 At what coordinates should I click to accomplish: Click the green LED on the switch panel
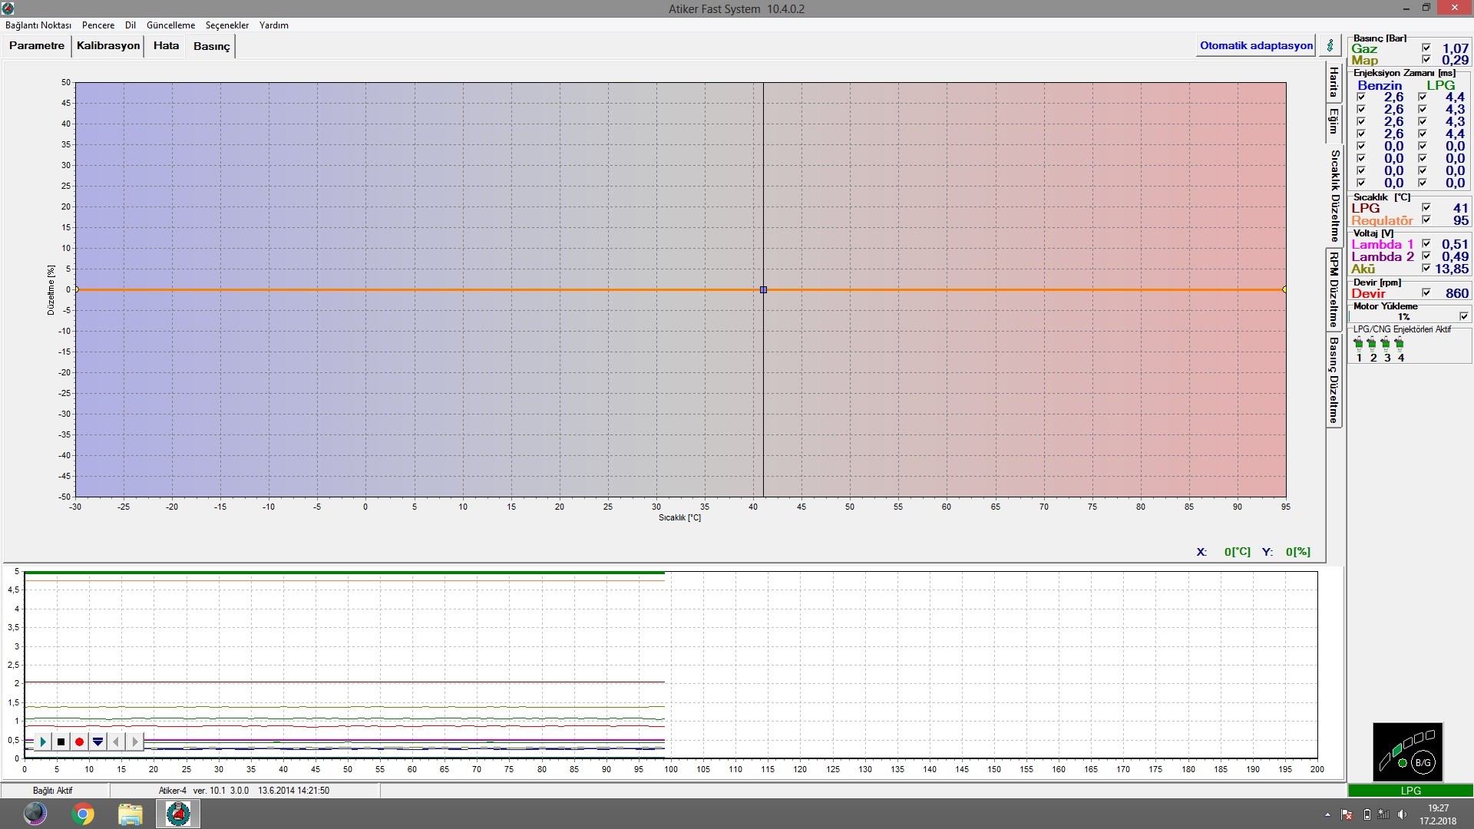tap(1403, 763)
